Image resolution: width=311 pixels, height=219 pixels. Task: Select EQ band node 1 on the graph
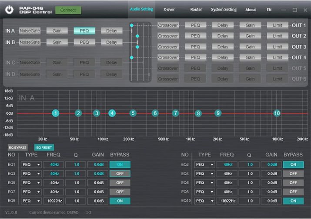click(56, 113)
